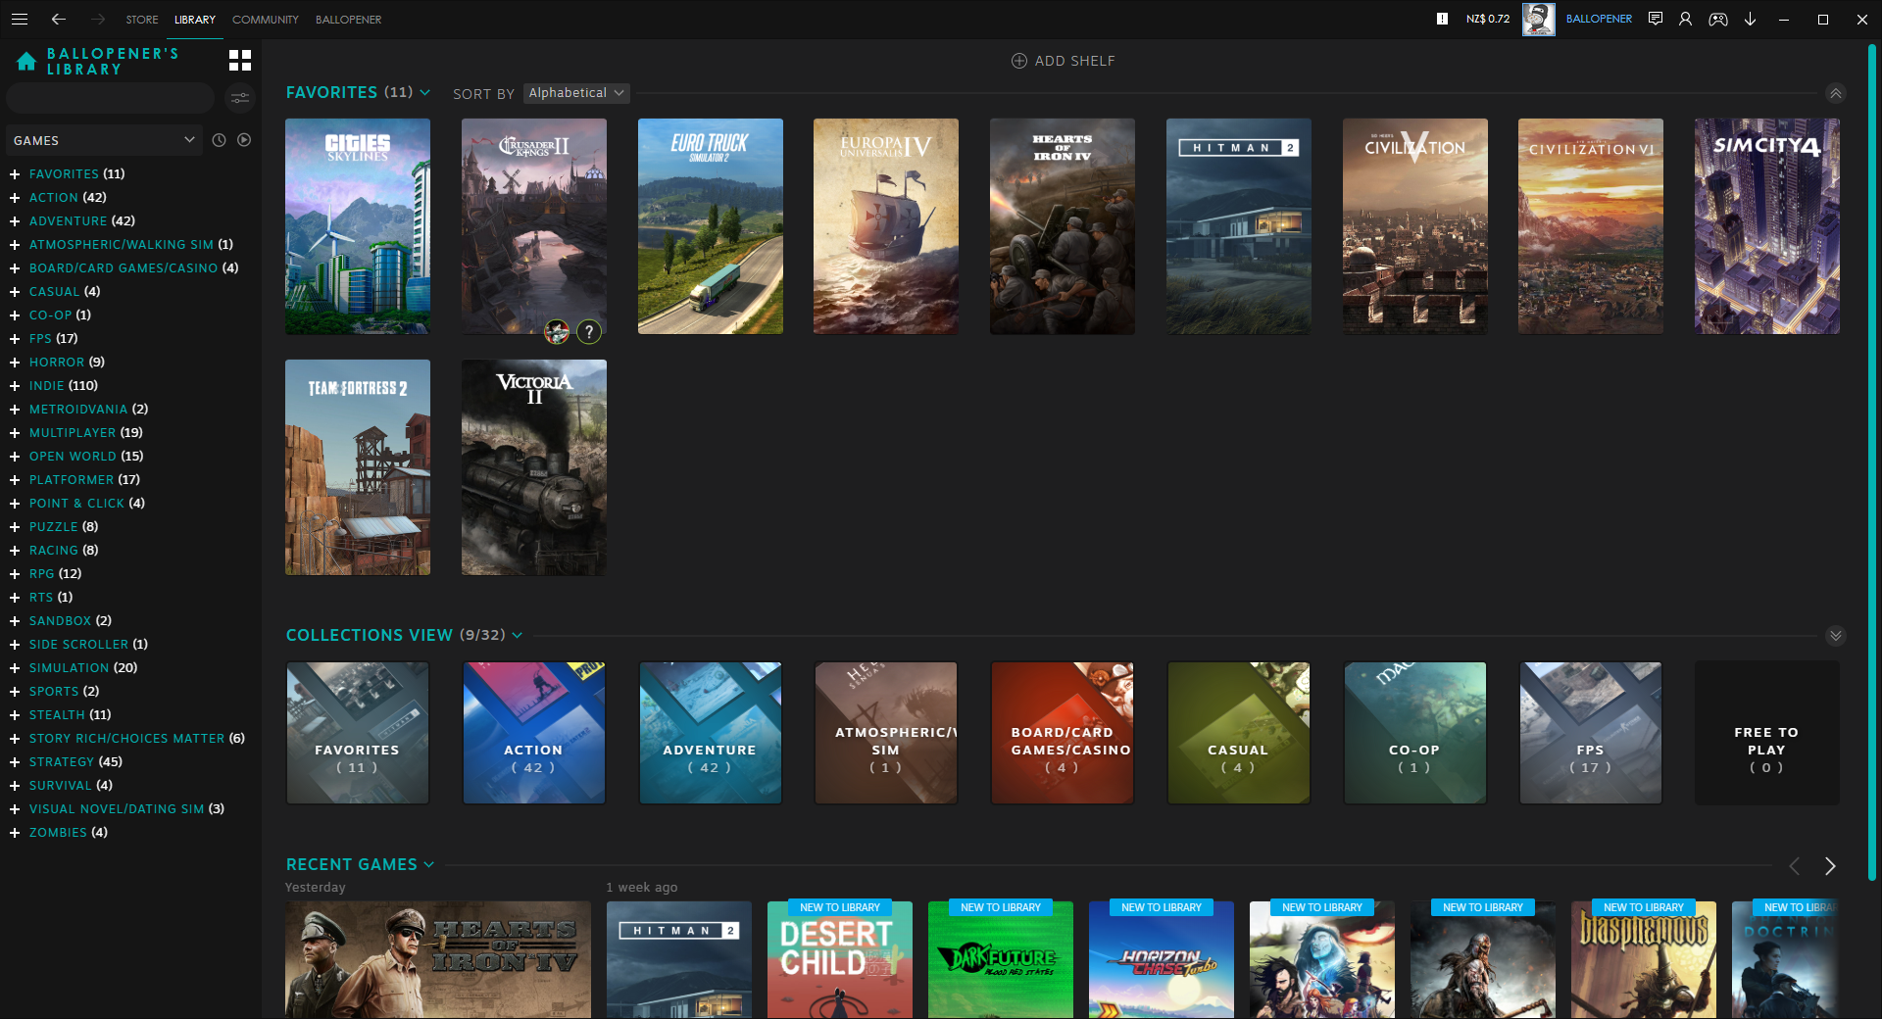Open the Multiplayer category link
The width and height of the screenshot is (1882, 1019).
tap(73, 433)
